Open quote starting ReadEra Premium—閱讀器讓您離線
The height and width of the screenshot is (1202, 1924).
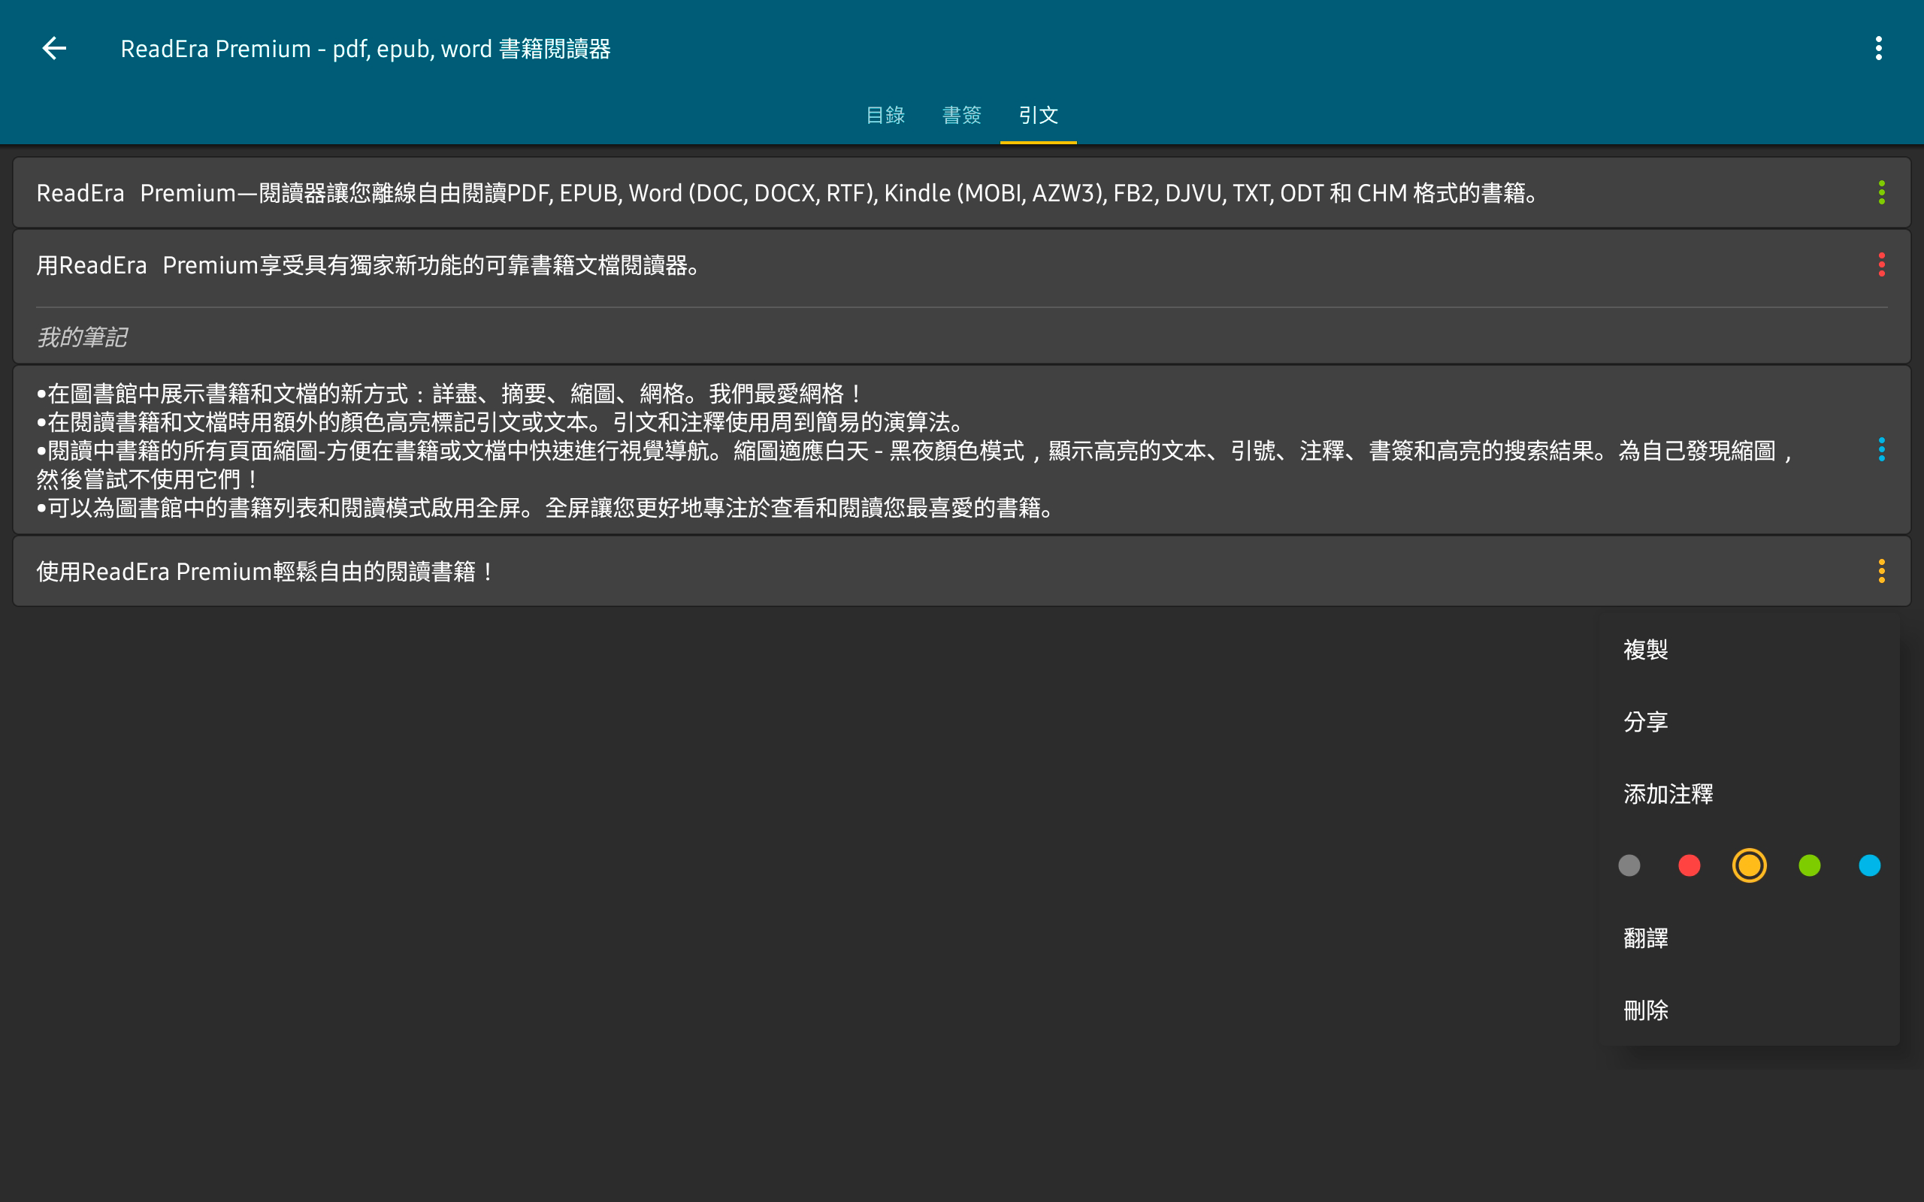tap(961, 192)
